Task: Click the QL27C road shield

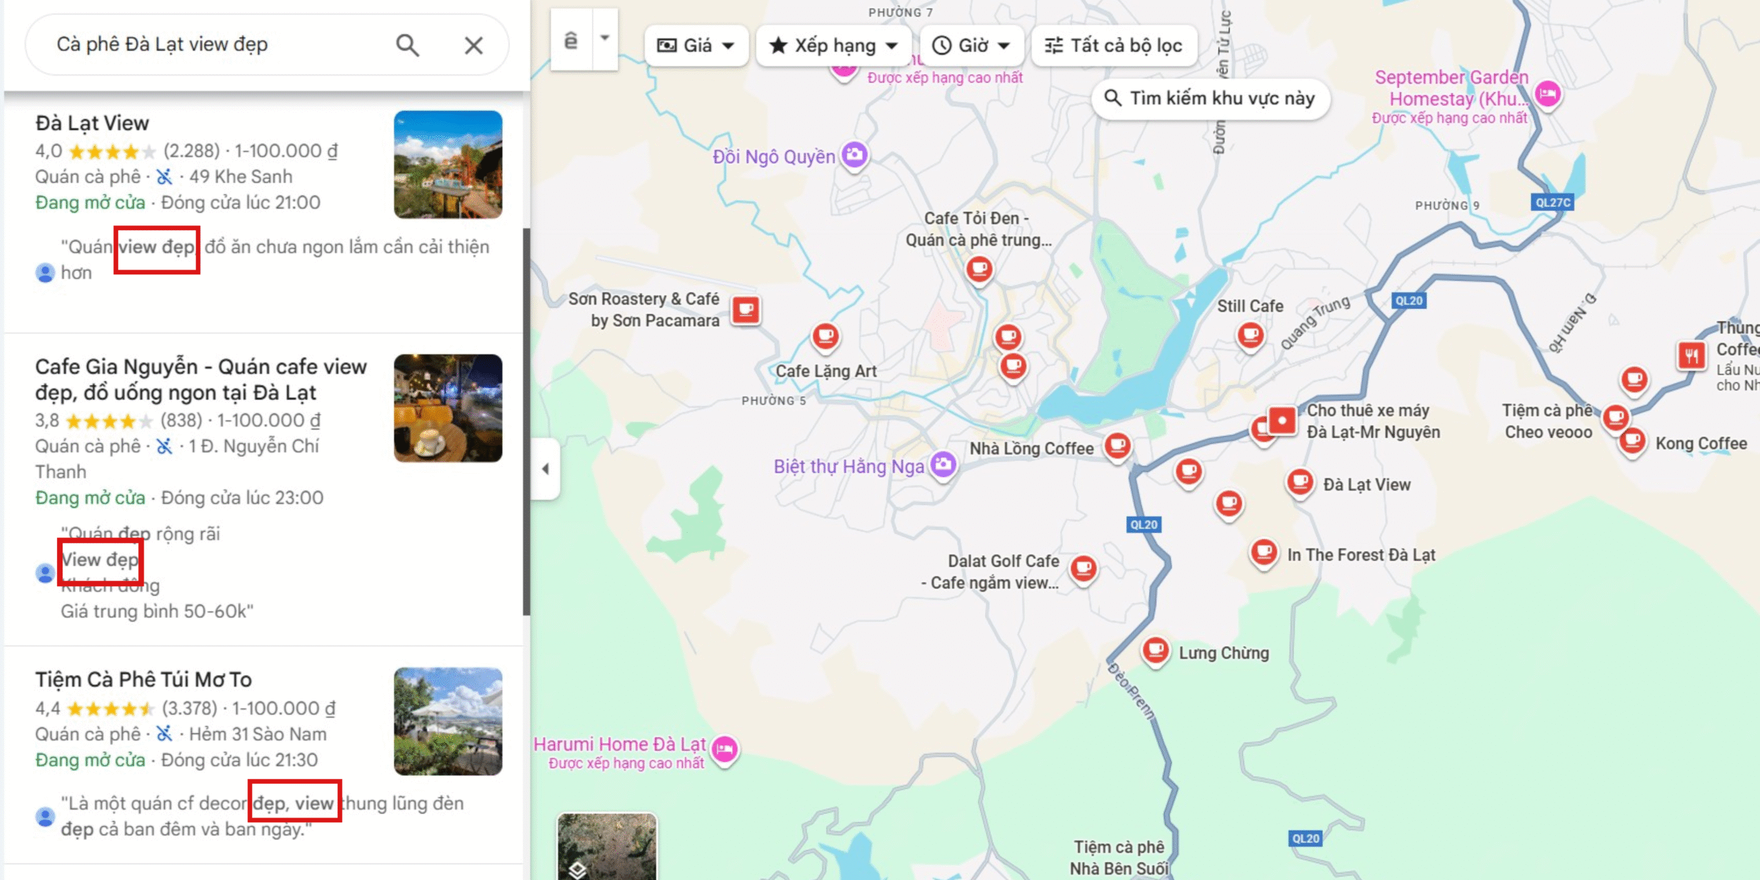Action: [1553, 202]
